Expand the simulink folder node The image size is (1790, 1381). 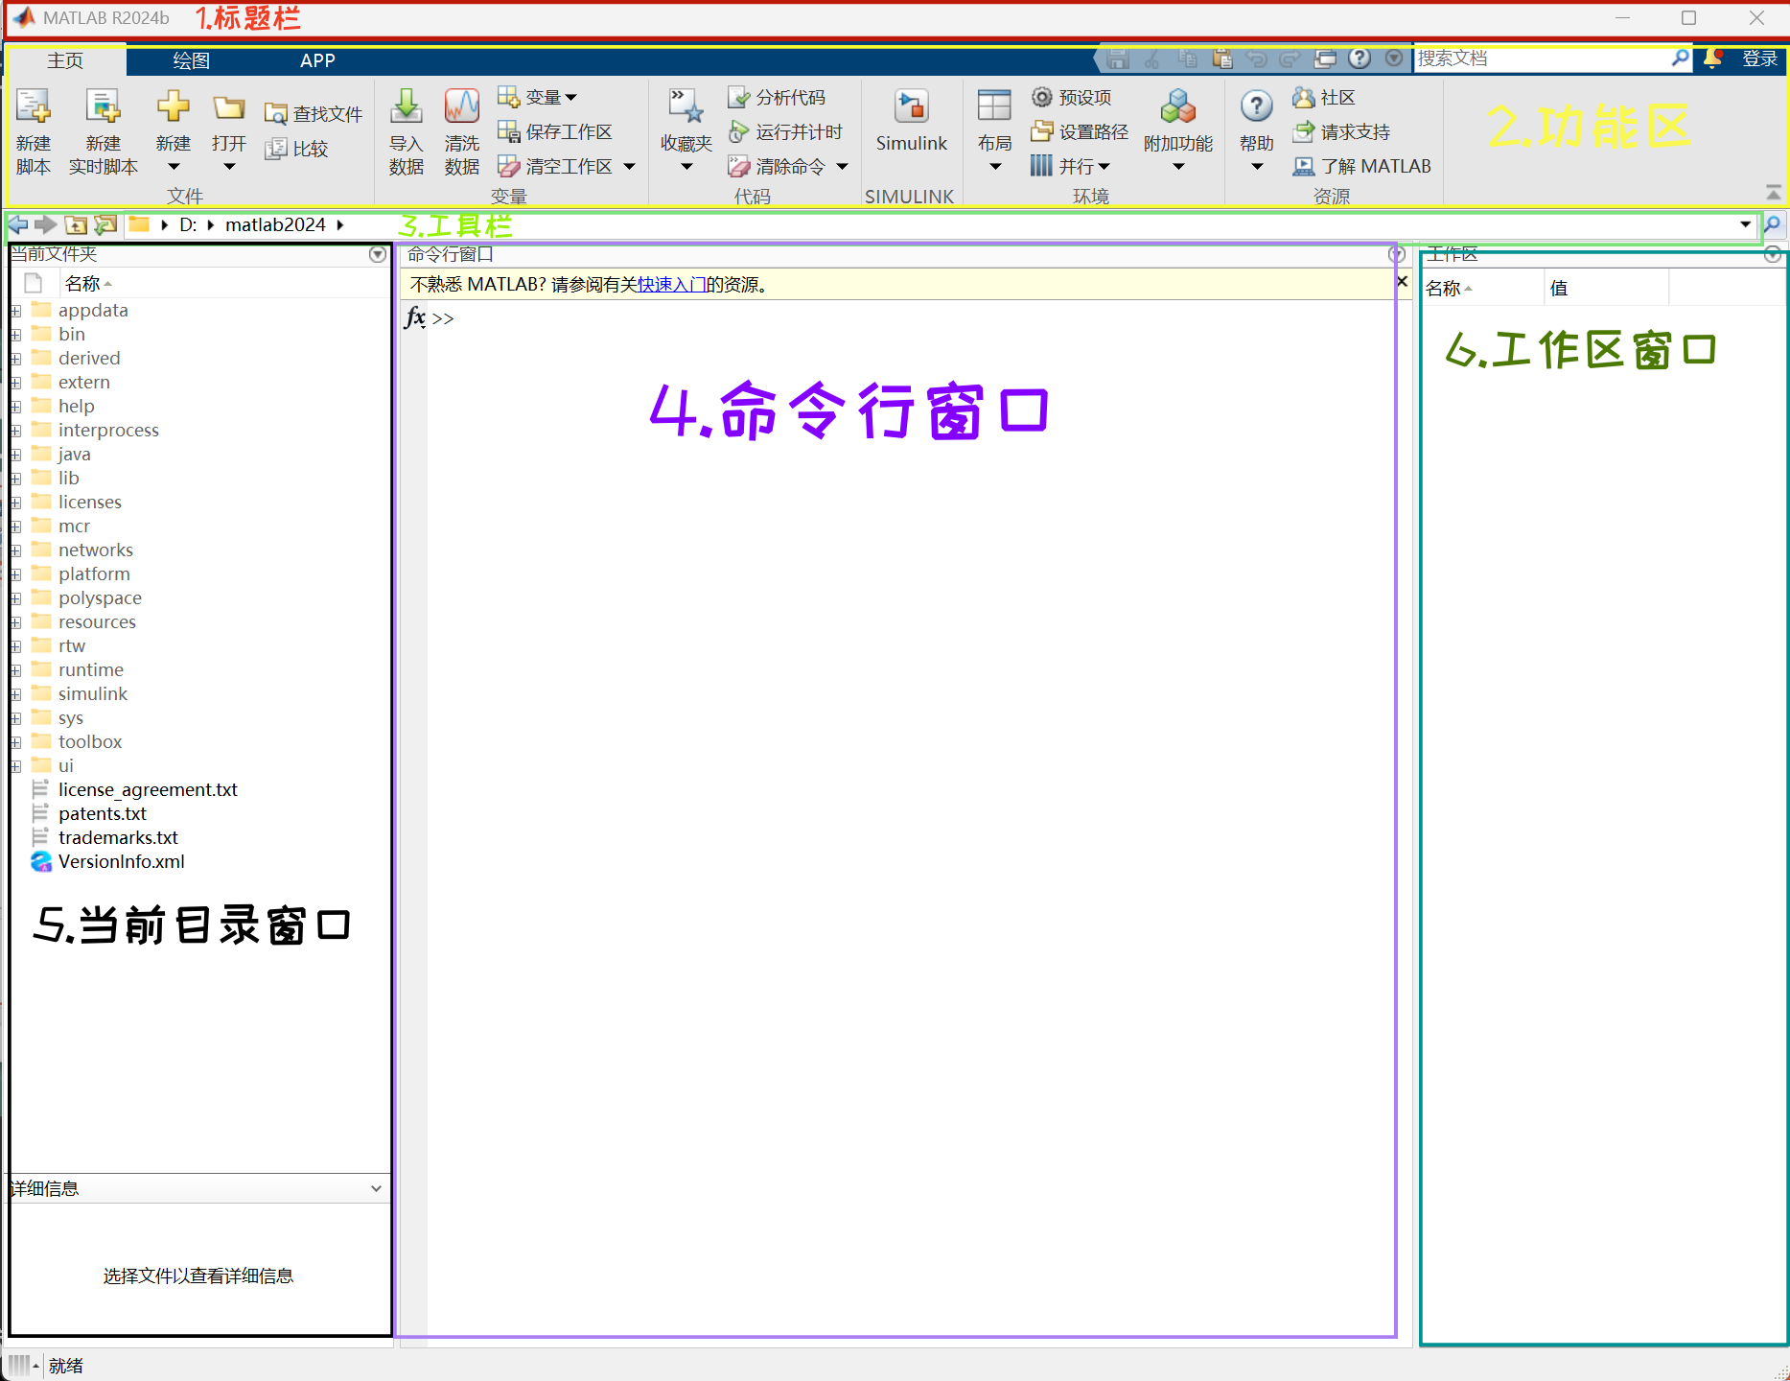(16, 694)
